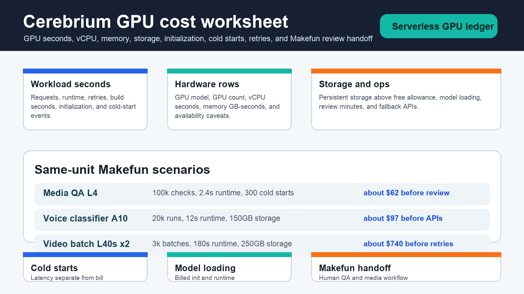524x294 pixels.
Task: Click the Serverless GPU ledger badge
Action: click(x=439, y=26)
